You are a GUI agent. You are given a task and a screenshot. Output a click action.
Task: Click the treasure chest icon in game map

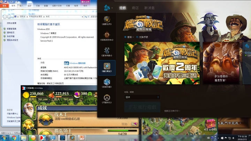pos(210,123)
